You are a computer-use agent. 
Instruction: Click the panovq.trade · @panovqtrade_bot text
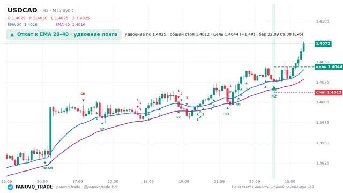tap(87, 187)
